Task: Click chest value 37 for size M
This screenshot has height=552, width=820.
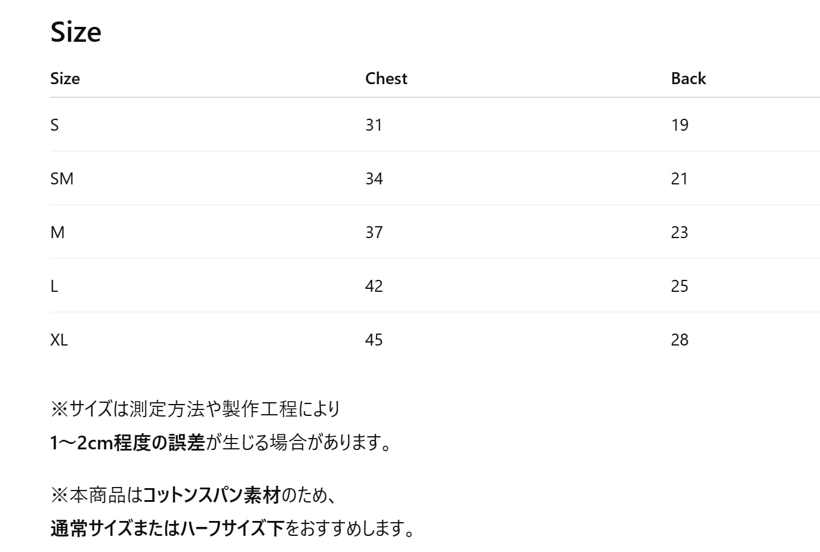Action: pyautogui.click(x=374, y=233)
